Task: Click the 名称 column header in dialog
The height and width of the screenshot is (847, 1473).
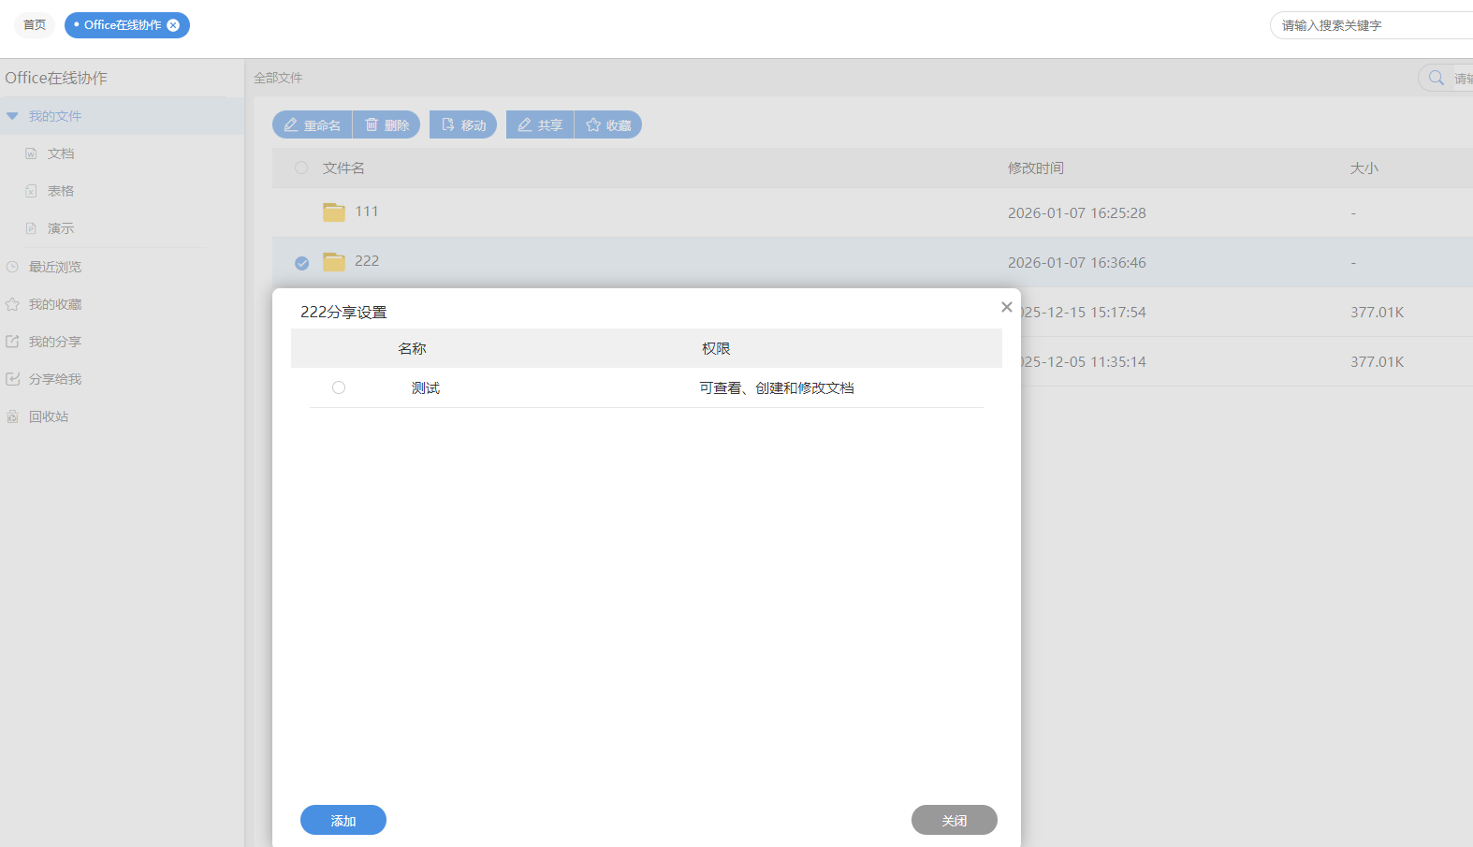Action: click(413, 348)
